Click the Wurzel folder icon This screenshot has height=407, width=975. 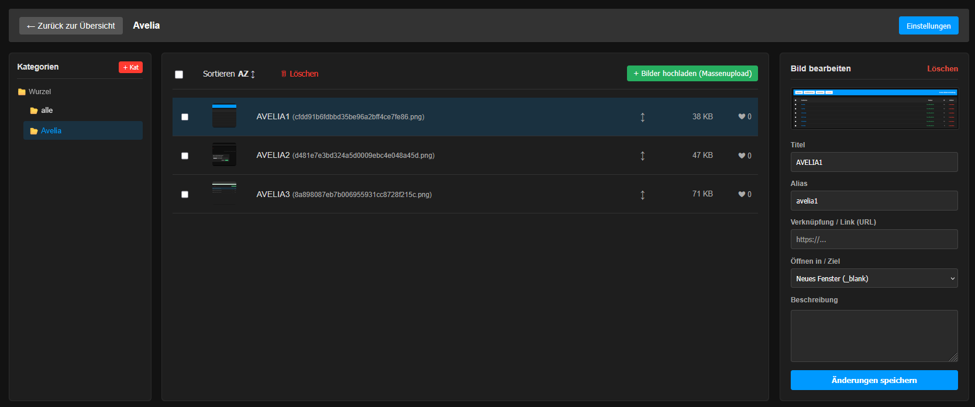pyautogui.click(x=22, y=92)
